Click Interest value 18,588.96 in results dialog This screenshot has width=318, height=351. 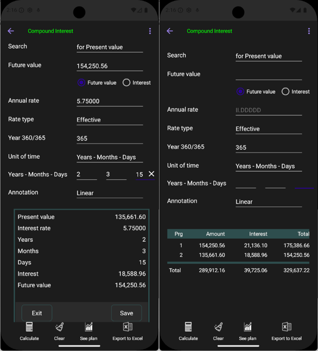coord(132,274)
